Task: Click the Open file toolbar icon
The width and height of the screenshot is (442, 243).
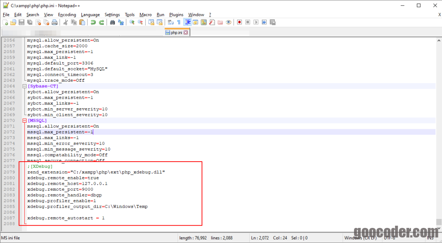Action: pos(13,22)
